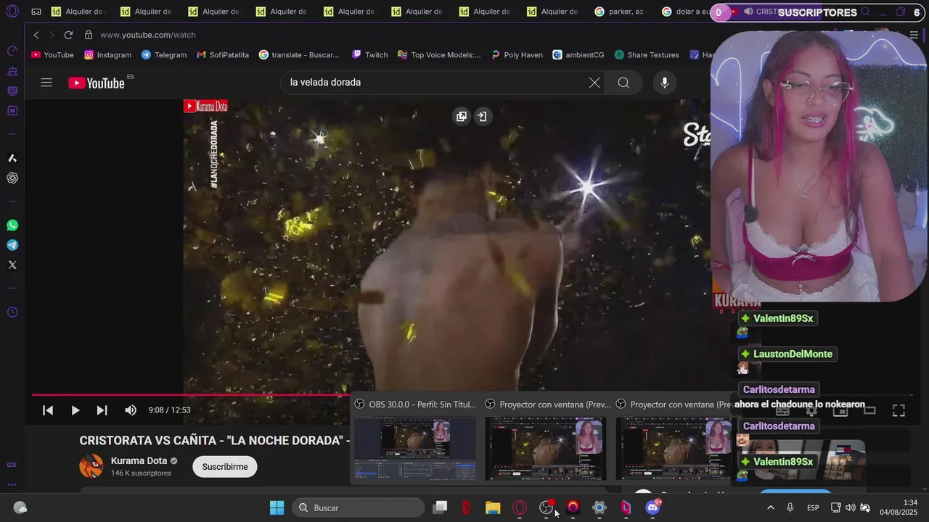Click the video pop-out icon

(x=461, y=116)
